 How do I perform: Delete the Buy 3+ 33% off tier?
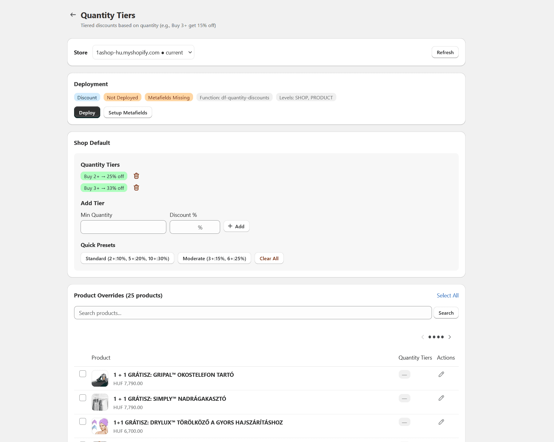(x=137, y=188)
